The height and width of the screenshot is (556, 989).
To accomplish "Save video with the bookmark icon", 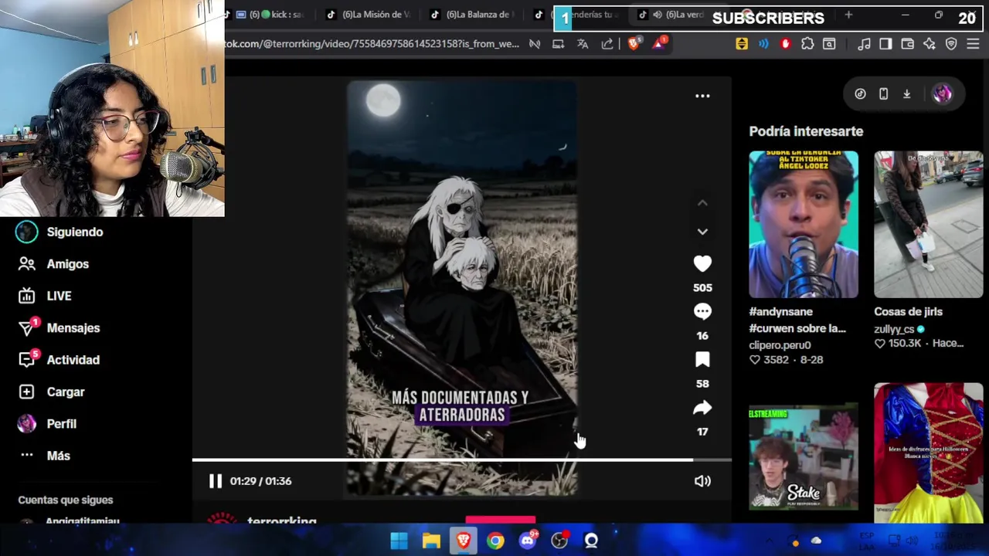I will click(702, 360).
